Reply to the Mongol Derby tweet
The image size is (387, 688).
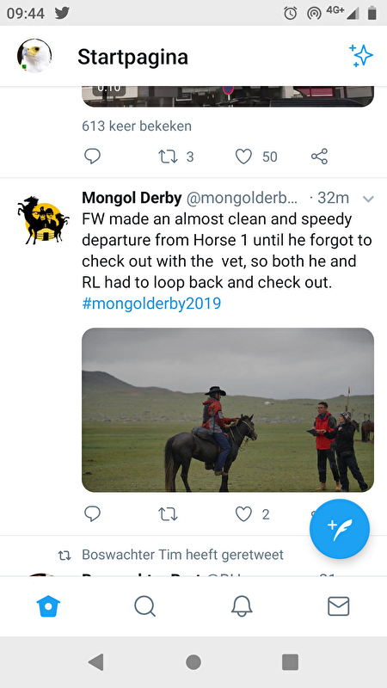tap(92, 513)
